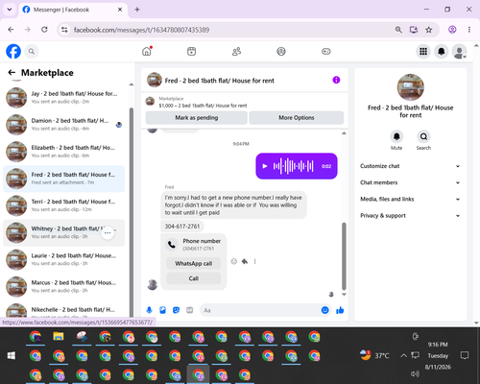Open the account profile avatar menu
This screenshot has height=384, width=480.
pos(459,51)
